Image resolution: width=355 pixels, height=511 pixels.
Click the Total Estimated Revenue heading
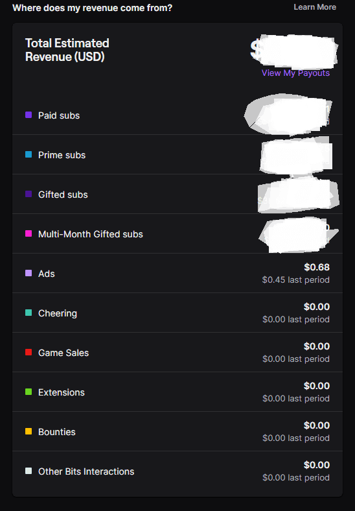point(67,50)
